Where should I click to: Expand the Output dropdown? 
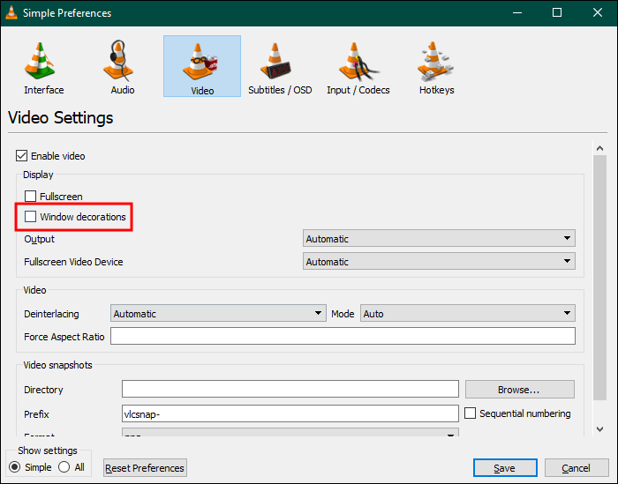pyautogui.click(x=439, y=239)
